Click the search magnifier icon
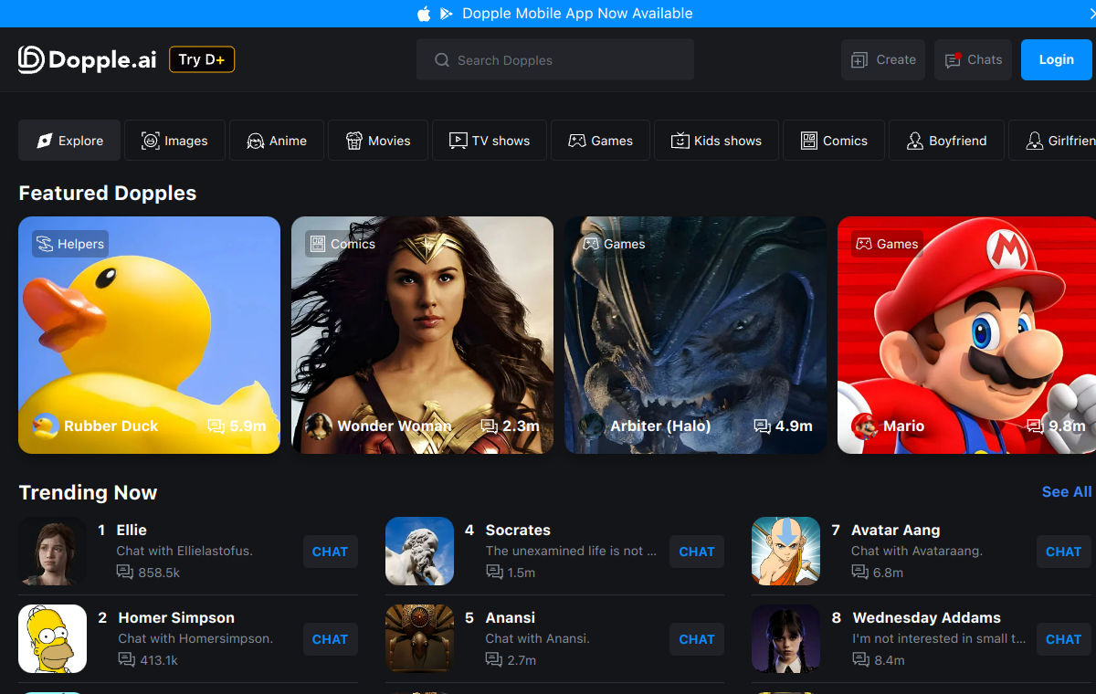Viewport: 1096px width, 694px height. pos(442,60)
